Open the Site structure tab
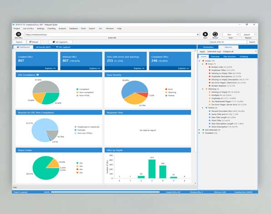Viewport: 271px width, 214px height. point(230,56)
